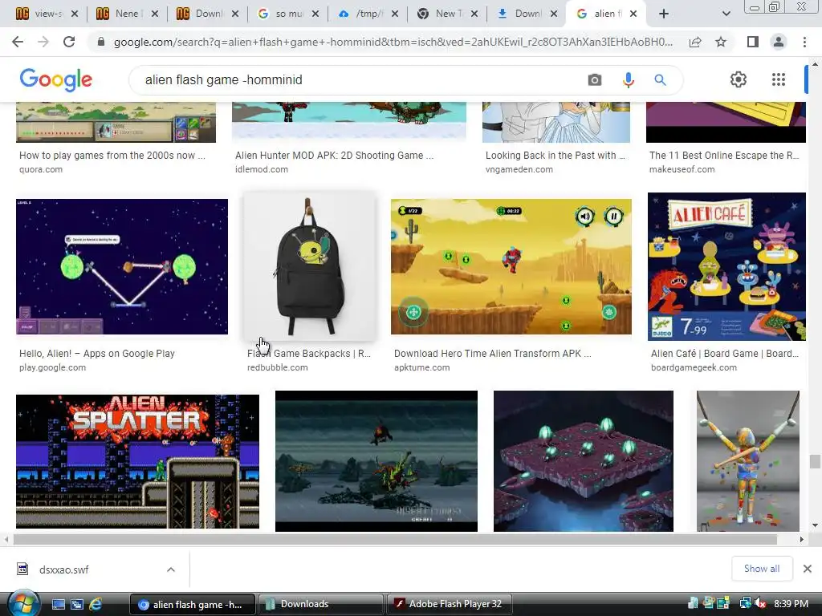Open the Windows Start menu

23,603
